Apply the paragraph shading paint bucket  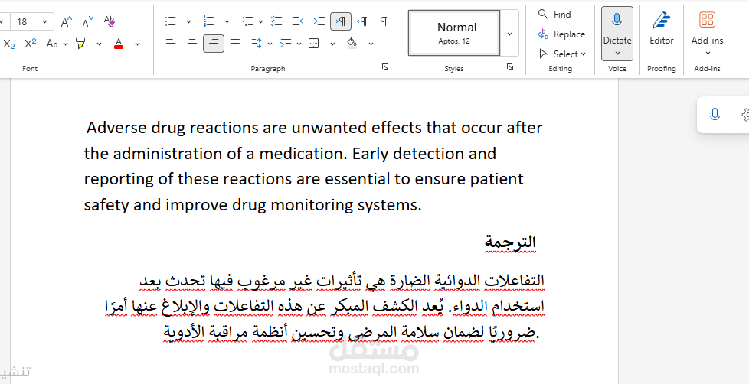[352, 44]
